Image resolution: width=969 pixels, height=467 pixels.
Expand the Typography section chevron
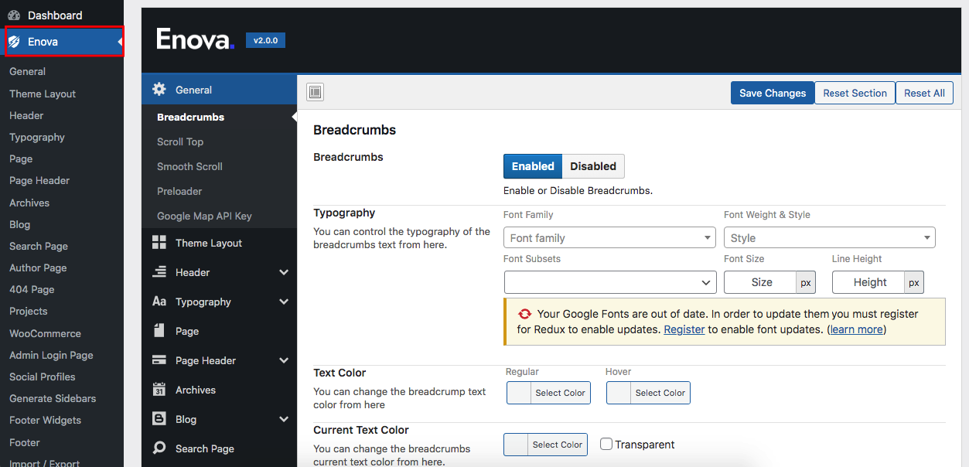point(284,302)
